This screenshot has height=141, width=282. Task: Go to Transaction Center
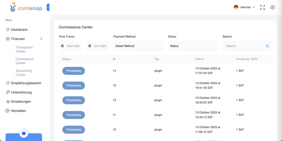pos(24,49)
